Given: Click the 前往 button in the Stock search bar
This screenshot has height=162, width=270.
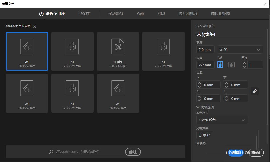Looking at the screenshot, I should click(133, 152).
